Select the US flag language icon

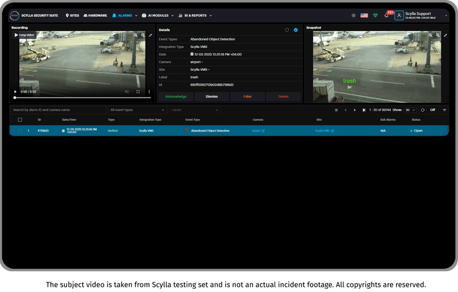(364, 15)
